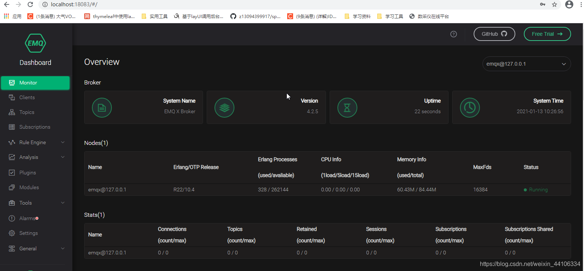The width and height of the screenshot is (584, 271).
Task: Click the Subscriptions sidebar icon
Action: click(x=12, y=127)
